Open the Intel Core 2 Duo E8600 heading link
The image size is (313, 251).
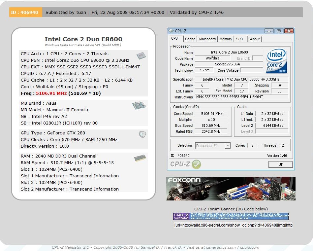83,39
